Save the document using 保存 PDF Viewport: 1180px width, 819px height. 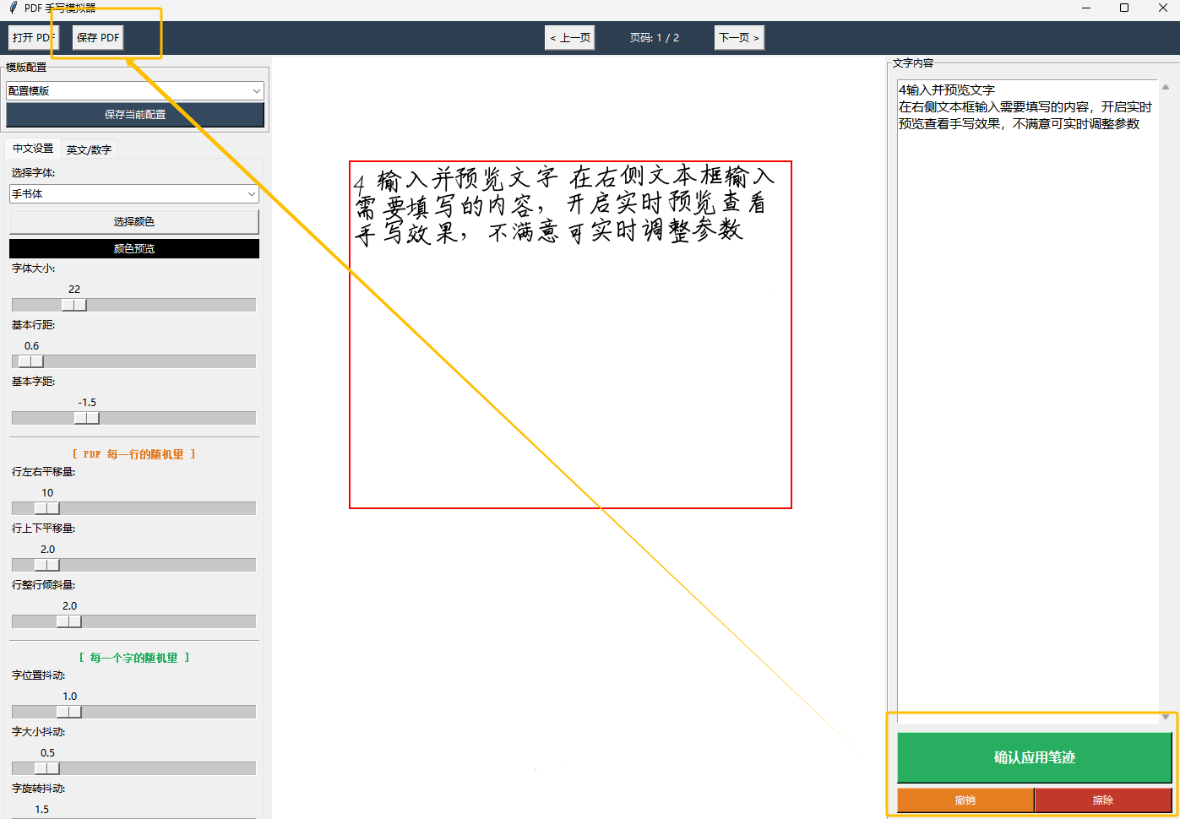pos(97,37)
